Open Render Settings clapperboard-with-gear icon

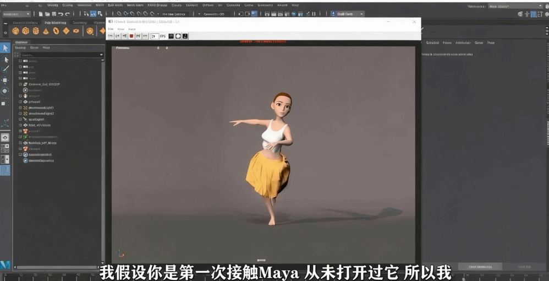pyautogui.click(x=288, y=14)
